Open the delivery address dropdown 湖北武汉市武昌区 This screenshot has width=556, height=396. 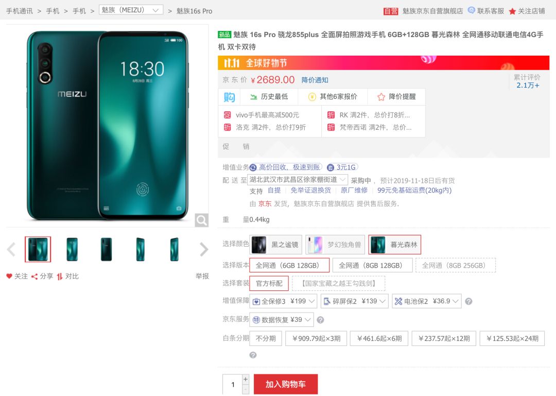(298, 180)
